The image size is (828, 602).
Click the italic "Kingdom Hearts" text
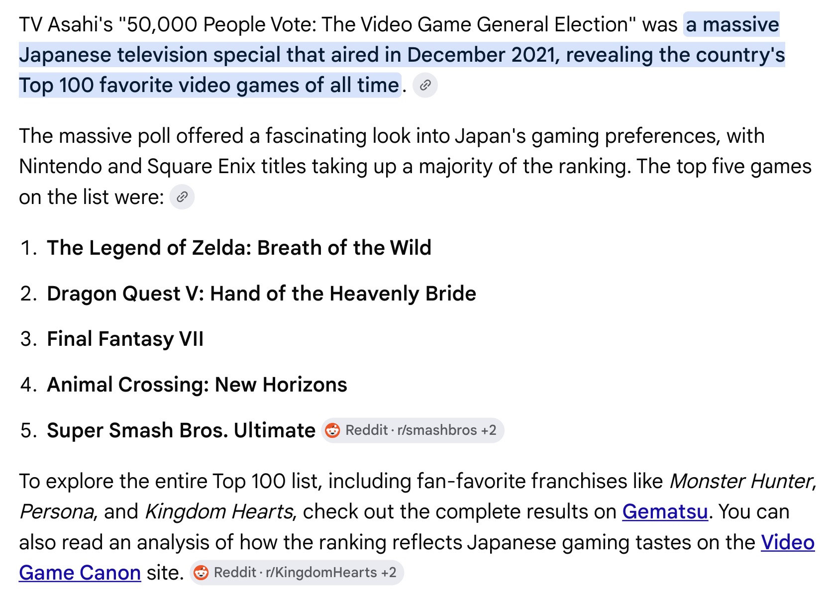219,512
